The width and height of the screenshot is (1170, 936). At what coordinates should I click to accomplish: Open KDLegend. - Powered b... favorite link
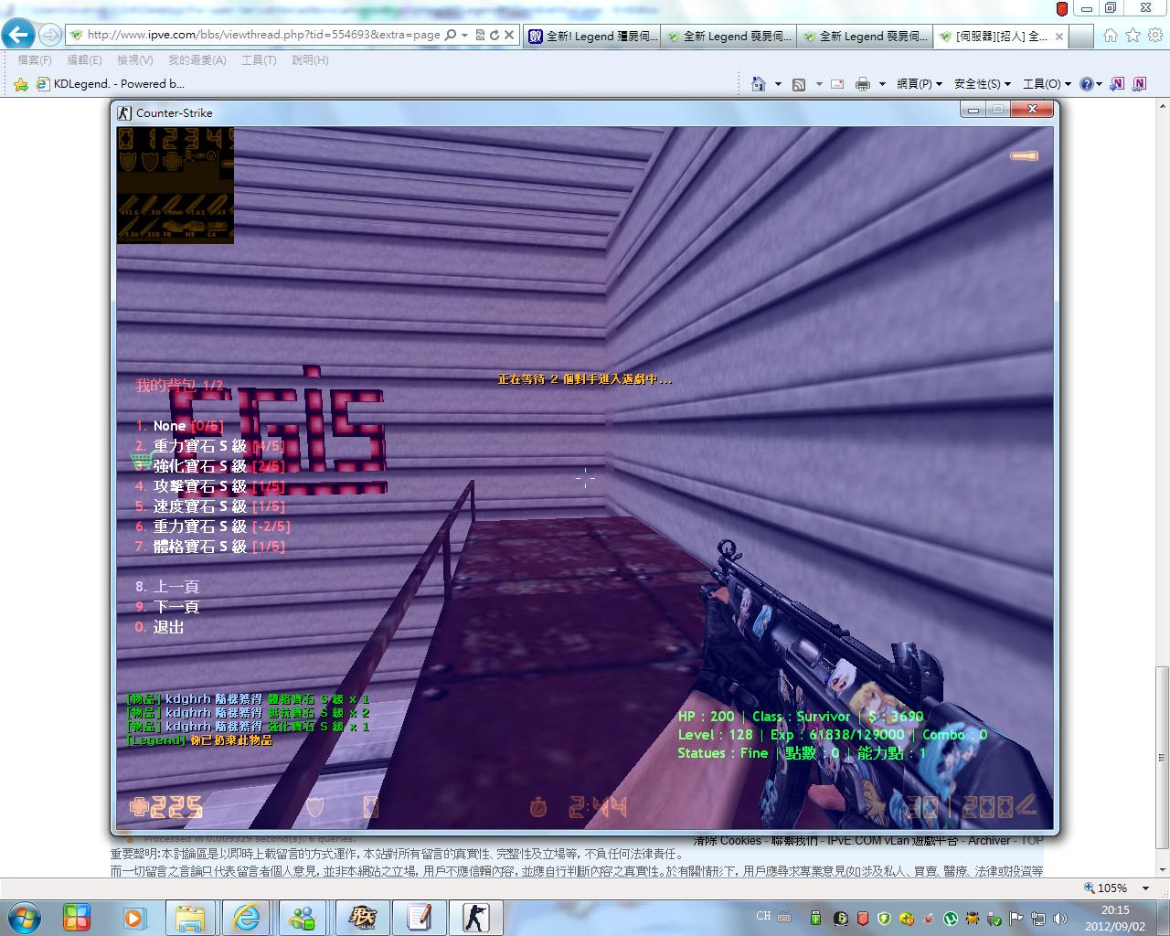pyautogui.click(x=110, y=84)
